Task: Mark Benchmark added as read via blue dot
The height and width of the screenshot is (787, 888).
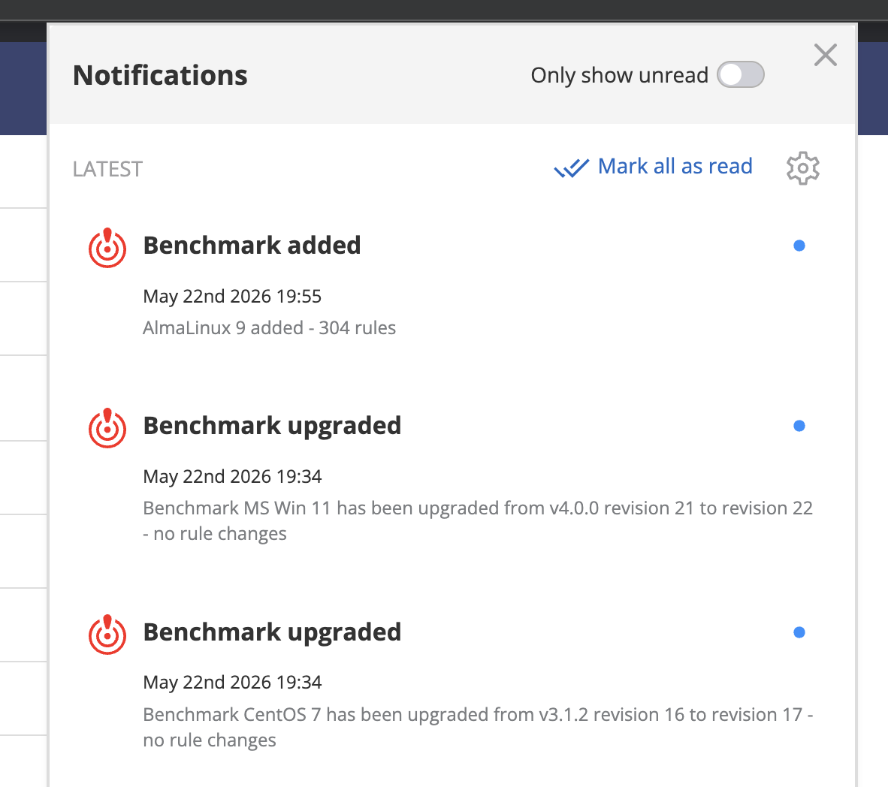Action: (x=799, y=246)
